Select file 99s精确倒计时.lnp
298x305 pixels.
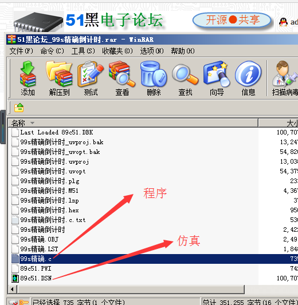pos(49,200)
